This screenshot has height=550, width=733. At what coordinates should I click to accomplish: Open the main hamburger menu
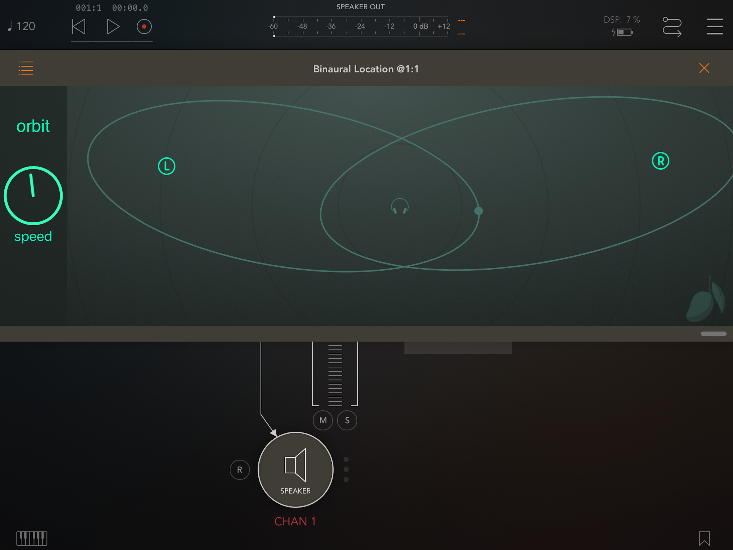pyautogui.click(x=714, y=27)
